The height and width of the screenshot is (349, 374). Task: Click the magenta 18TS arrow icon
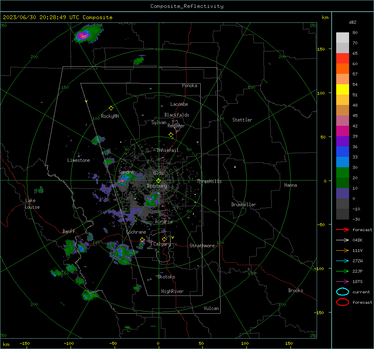342,282
